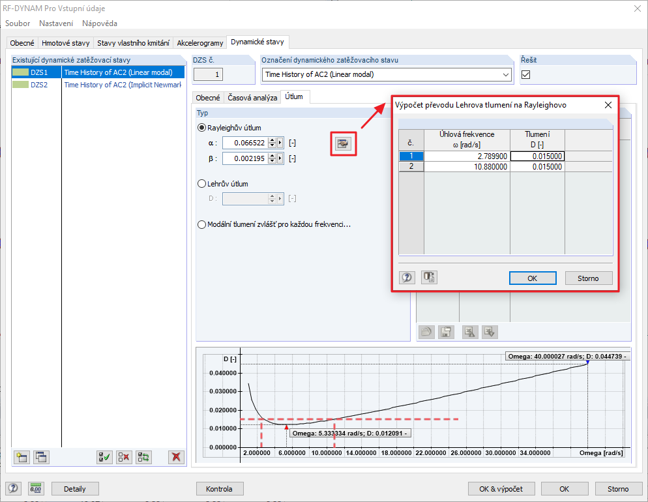Open units and decimal places icon
This screenshot has width=648, height=502.
[36, 489]
